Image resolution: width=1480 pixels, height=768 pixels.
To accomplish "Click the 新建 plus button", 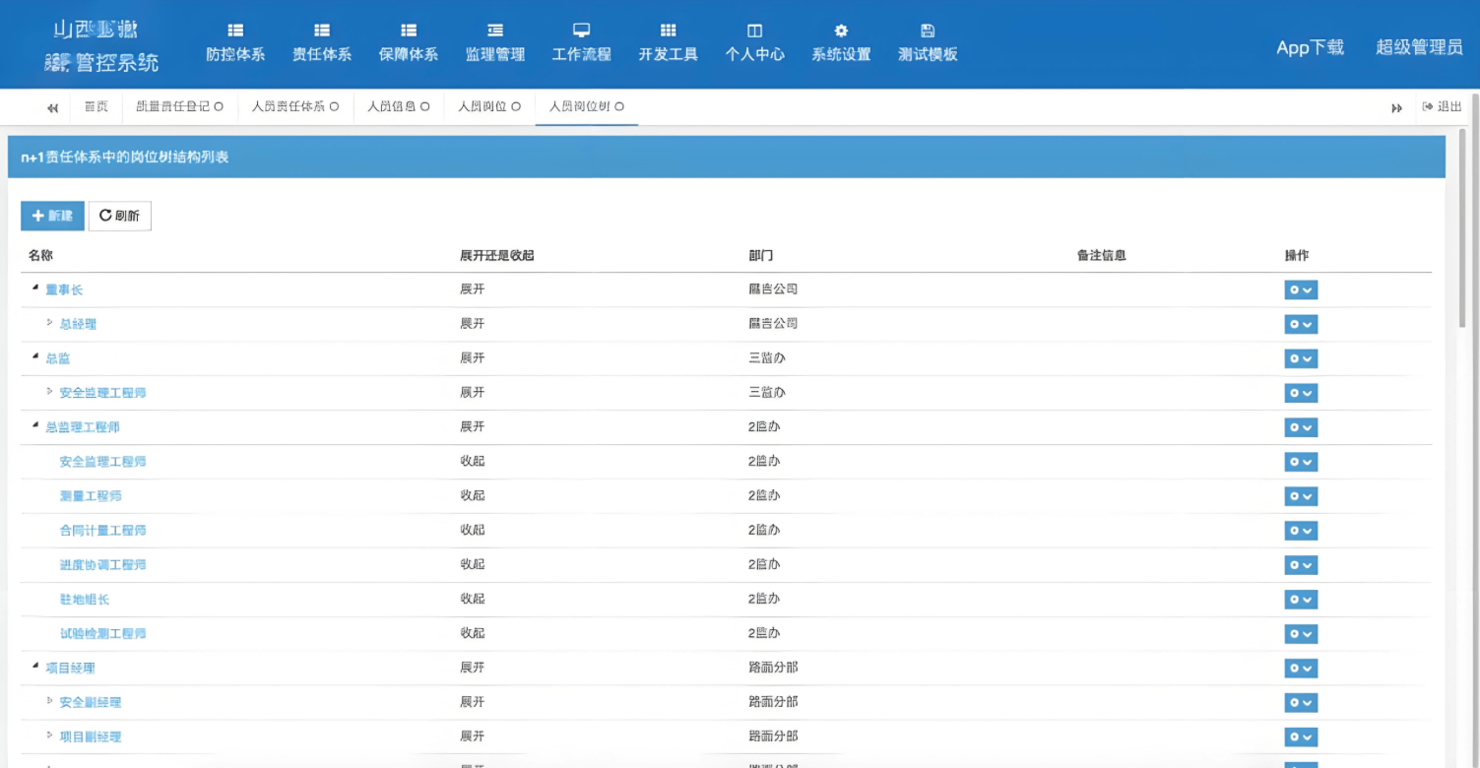I will point(52,216).
